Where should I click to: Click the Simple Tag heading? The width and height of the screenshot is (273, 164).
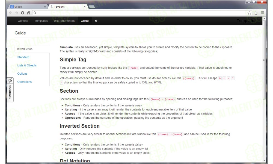pyautogui.click(x=73, y=60)
